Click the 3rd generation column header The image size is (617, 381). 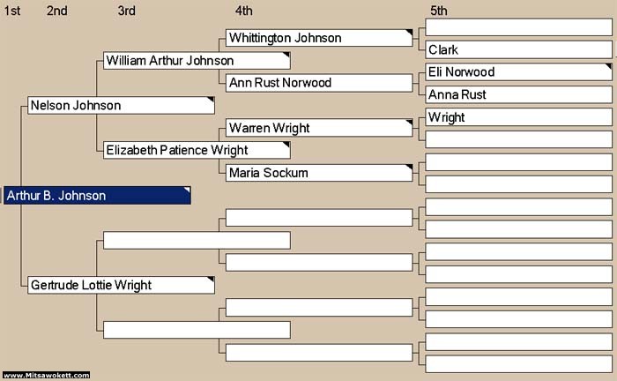pyautogui.click(x=126, y=11)
